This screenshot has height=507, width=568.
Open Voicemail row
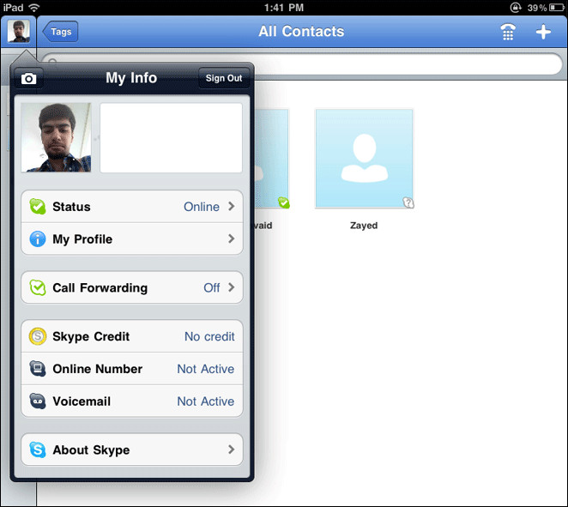tap(132, 401)
